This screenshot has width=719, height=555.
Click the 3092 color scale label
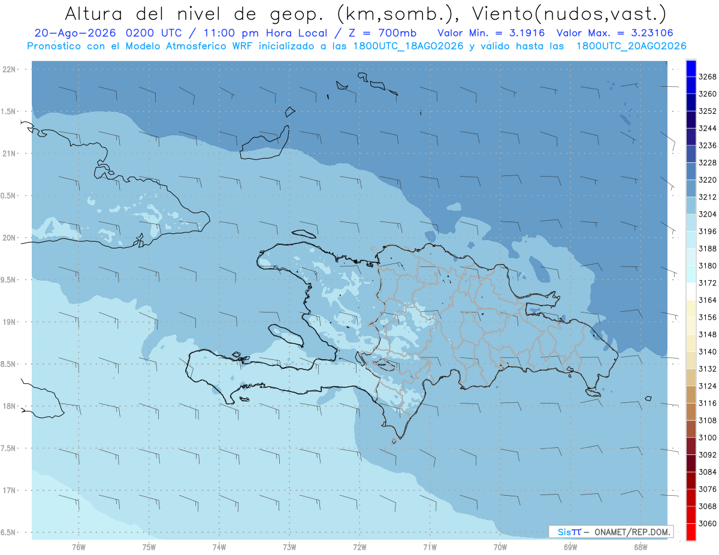(708, 455)
